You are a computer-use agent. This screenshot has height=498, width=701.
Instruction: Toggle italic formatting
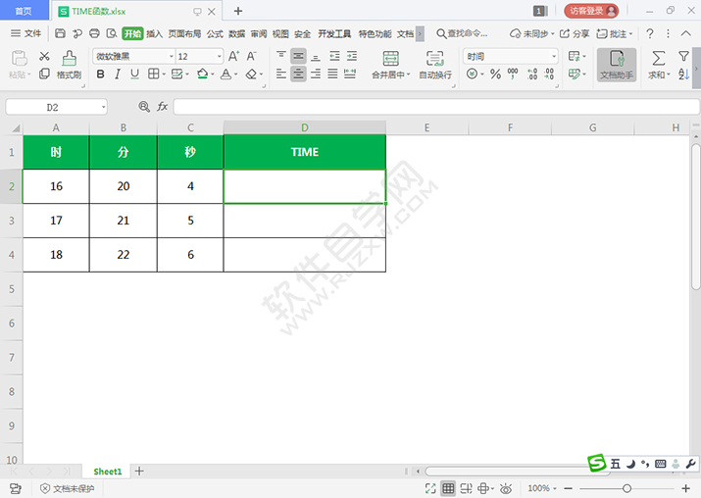click(x=117, y=75)
